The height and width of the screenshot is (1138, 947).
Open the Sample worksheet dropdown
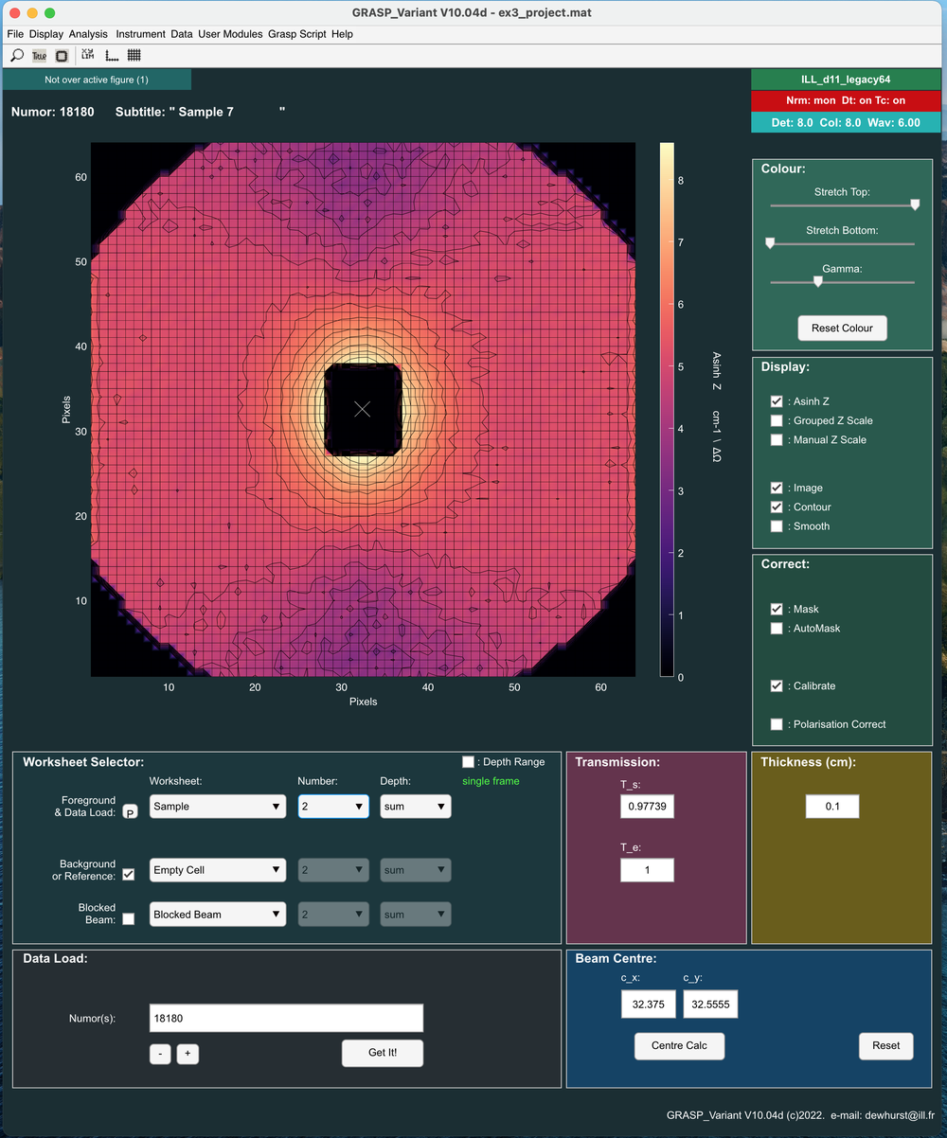tap(218, 807)
